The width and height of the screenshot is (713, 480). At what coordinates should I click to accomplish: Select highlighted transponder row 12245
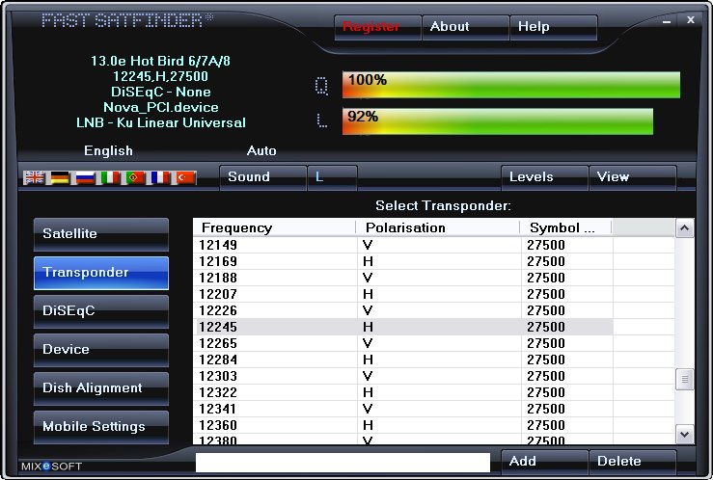pyautogui.click(x=403, y=327)
